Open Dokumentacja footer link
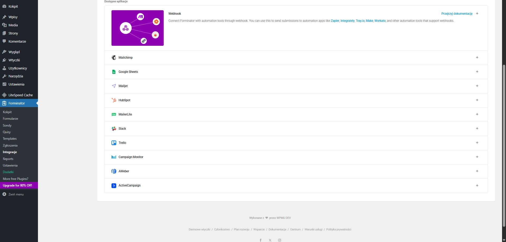The image size is (506, 242). tap(277, 230)
